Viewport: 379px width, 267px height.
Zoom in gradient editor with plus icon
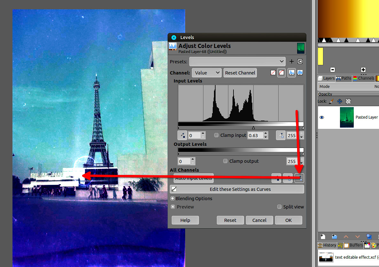pos(363,70)
